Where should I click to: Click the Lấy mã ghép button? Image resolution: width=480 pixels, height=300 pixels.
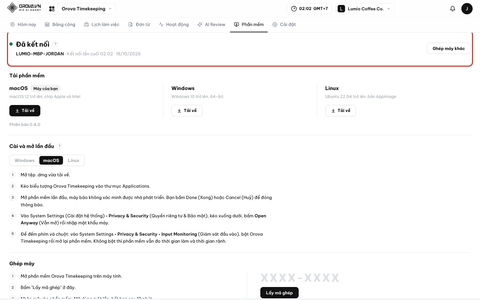tap(279, 293)
